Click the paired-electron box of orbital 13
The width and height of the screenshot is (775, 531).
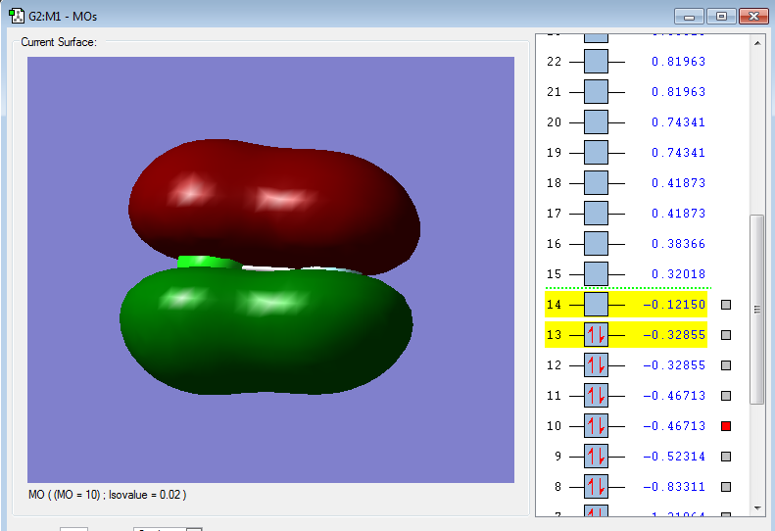pyautogui.click(x=596, y=335)
